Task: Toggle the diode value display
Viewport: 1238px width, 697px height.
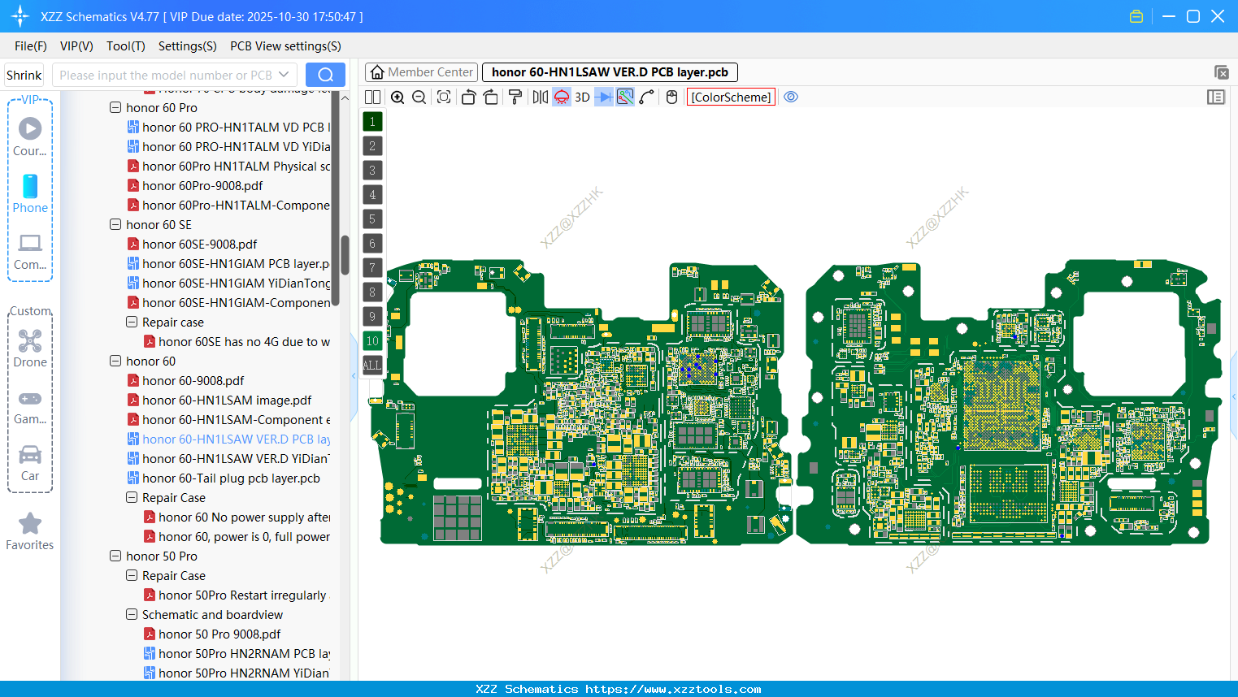Action: coord(604,97)
